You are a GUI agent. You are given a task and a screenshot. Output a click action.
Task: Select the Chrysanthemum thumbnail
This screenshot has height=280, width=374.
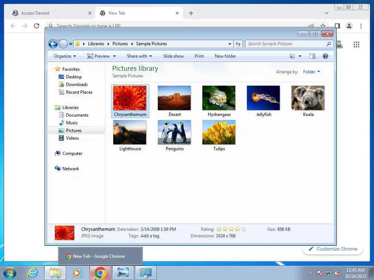130,101
